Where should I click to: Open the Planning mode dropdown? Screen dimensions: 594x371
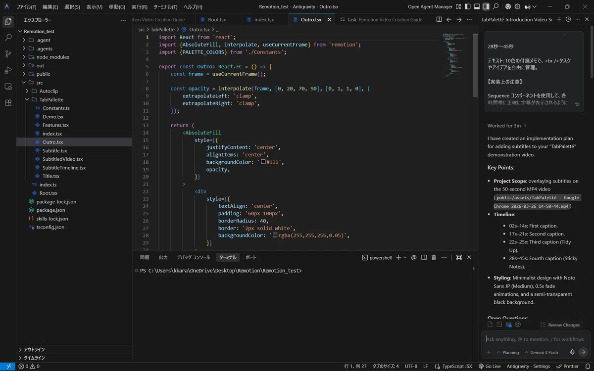507,353
